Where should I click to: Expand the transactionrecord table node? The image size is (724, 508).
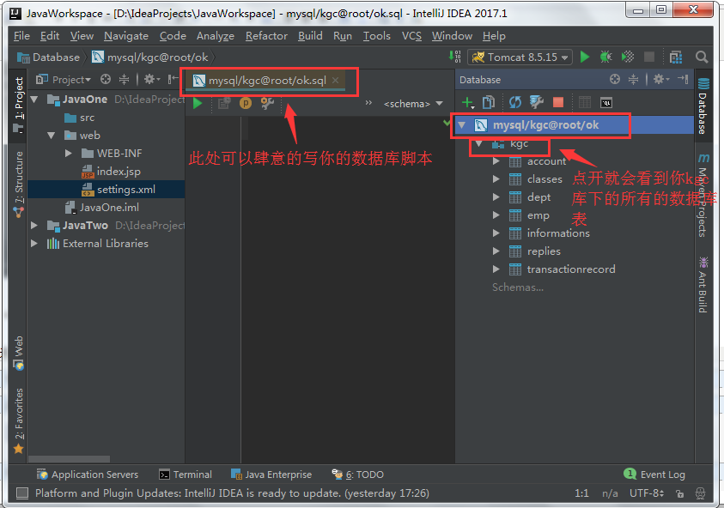tap(496, 269)
